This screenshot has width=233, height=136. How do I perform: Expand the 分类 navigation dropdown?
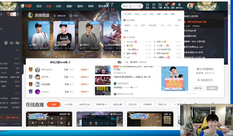click(x=59, y=6)
